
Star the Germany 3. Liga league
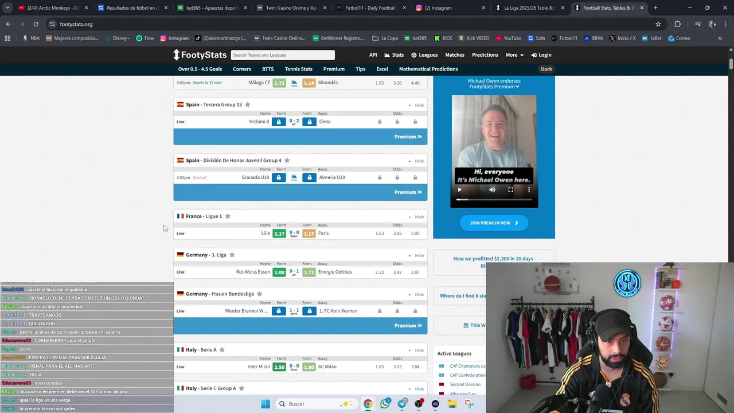click(232, 255)
